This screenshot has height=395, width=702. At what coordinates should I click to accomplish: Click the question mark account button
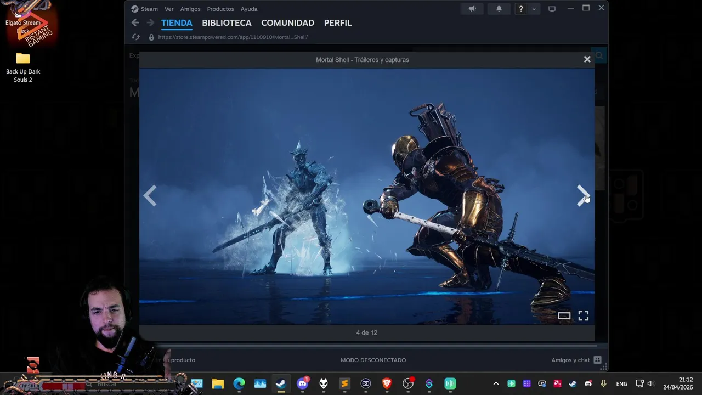pos(520,9)
